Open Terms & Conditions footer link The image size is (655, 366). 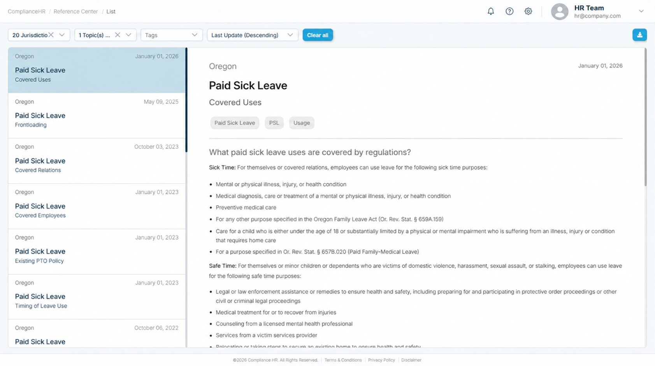point(343,360)
